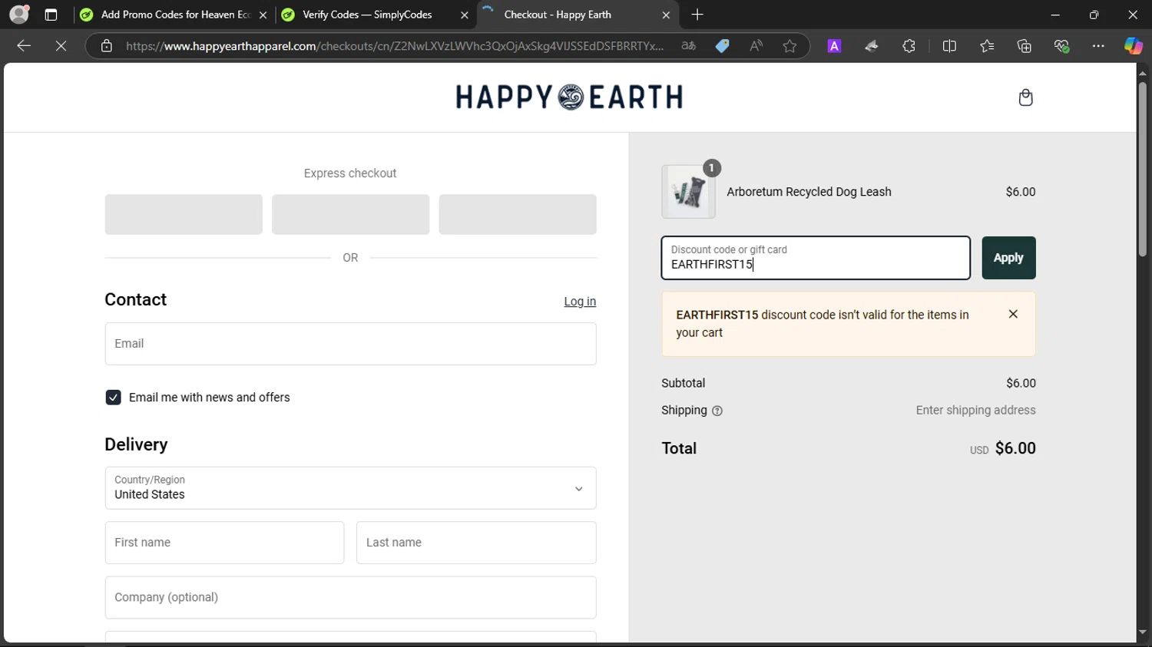Select the Total $6.00 amount

point(1015,448)
